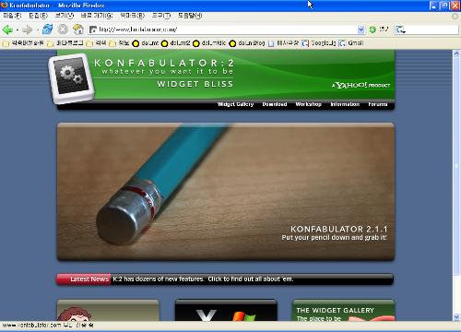Click the search engine icon in search box
The width and height of the screenshot is (461, 332).
click(x=400, y=30)
